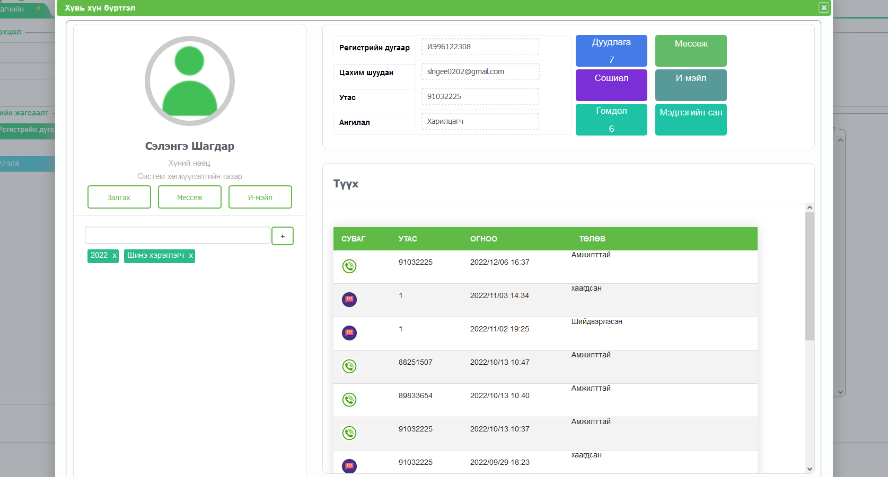888x477 pixels.
Task: Click the ОГНОО column header
Action: tap(483, 239)
